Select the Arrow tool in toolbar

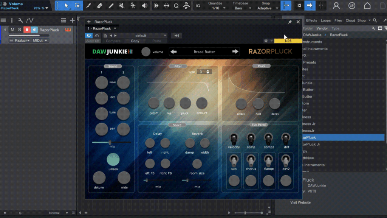(x=67, y=6)
